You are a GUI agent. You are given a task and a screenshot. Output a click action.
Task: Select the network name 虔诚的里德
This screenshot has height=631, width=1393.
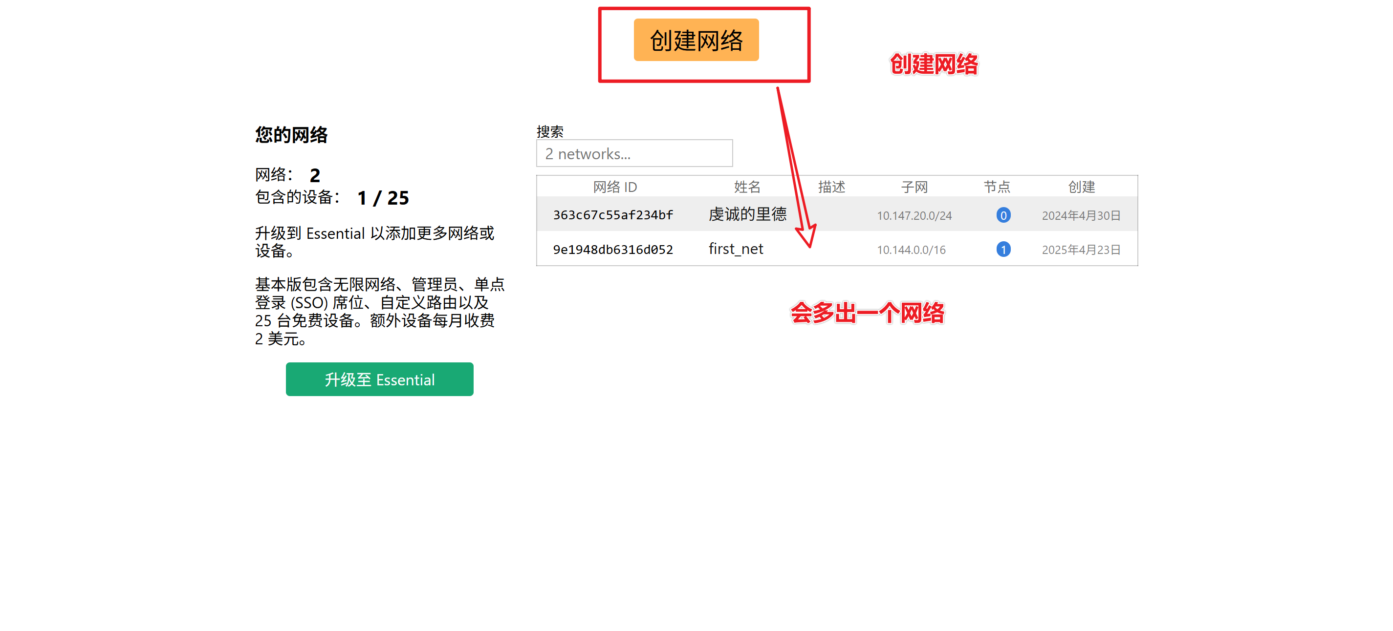point(747,214)
